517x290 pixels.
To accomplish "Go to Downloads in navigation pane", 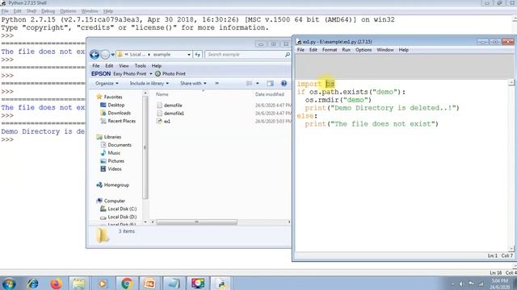I will click(x=119, y=113).
